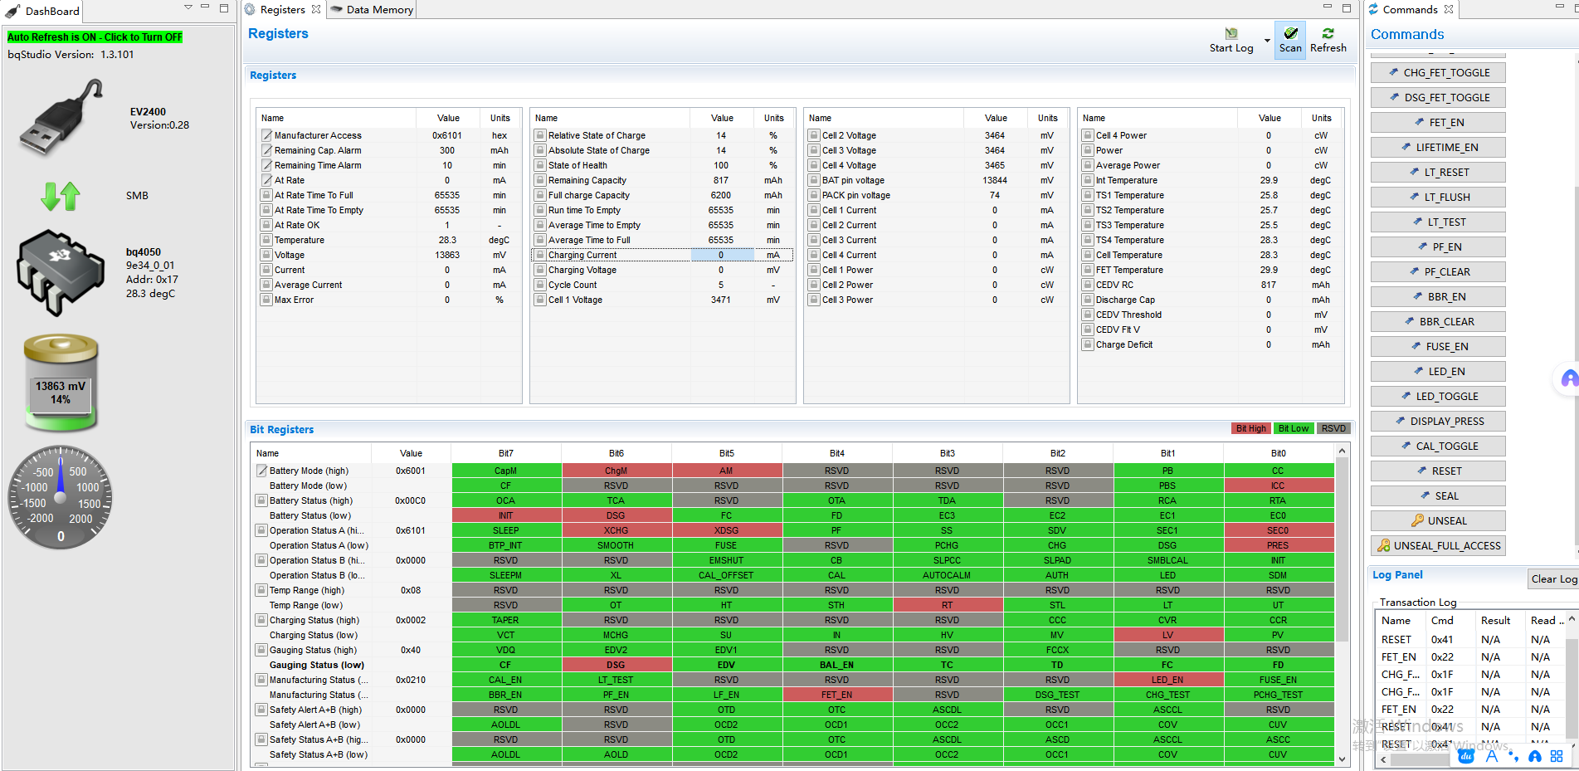The width and height of the screenshot is (1579, 771).
Task: Click the EV2400 USB adapter icon
Action: (61, 118)
